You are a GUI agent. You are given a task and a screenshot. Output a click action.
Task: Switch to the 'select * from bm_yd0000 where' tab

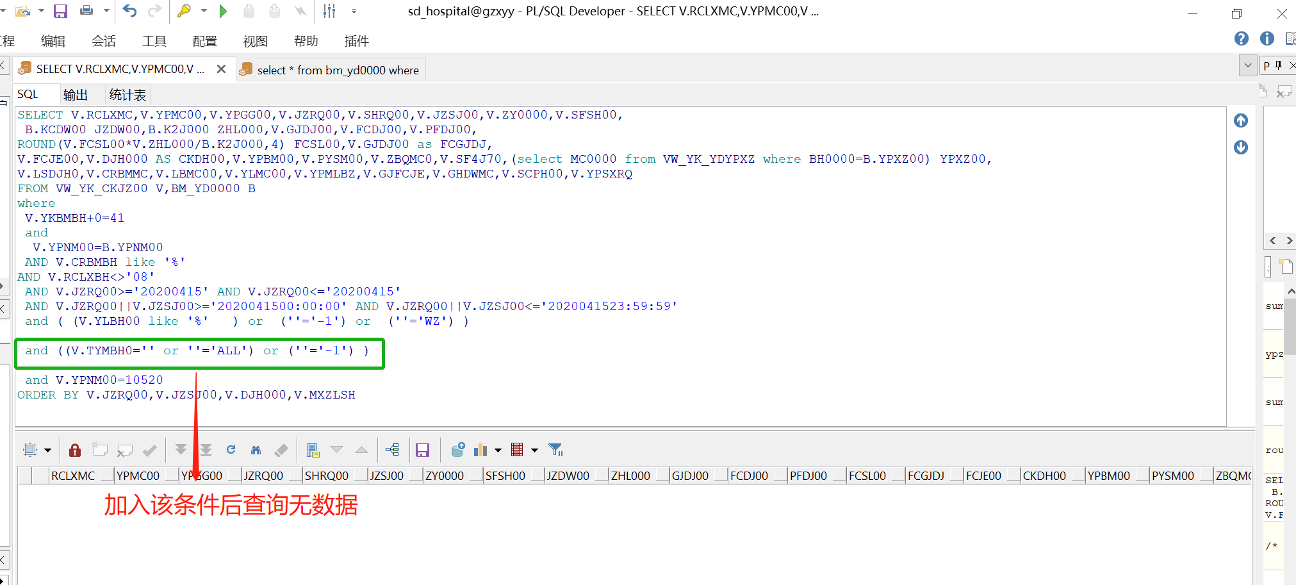(331, 70)
